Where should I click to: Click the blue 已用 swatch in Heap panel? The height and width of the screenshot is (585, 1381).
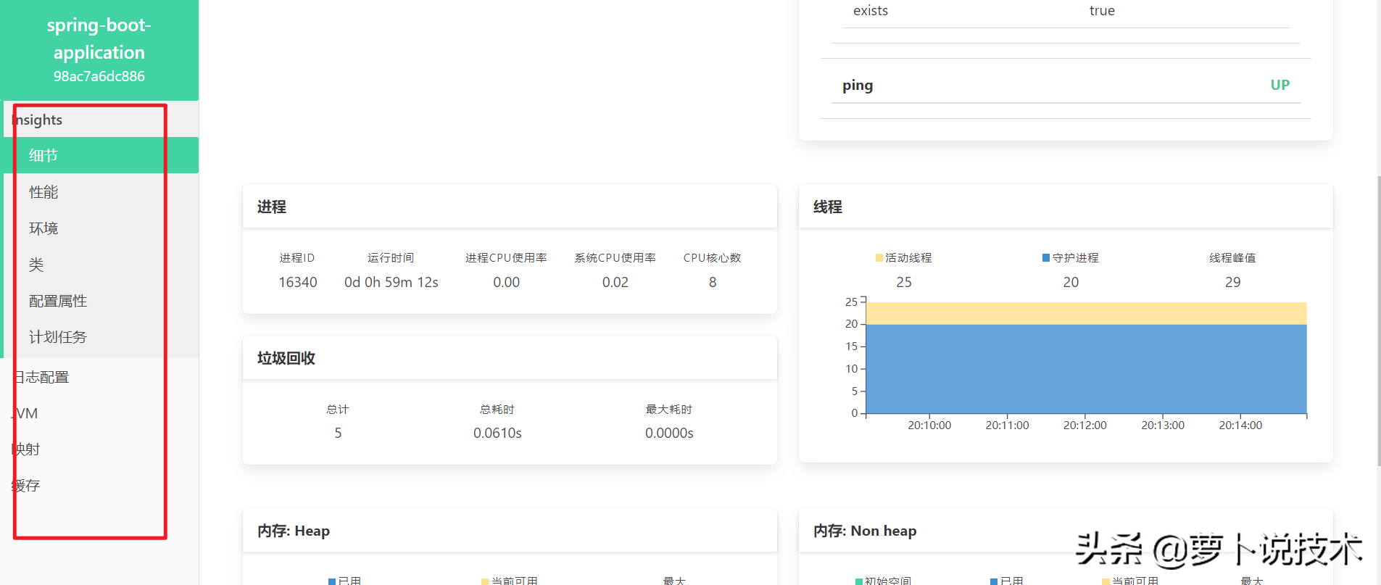coord(332,581)
